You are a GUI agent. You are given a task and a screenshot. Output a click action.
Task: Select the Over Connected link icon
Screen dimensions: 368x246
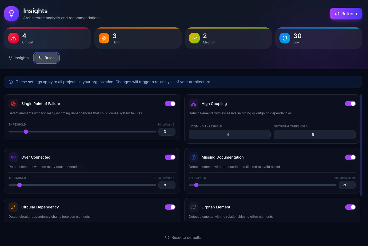point(13,157)
